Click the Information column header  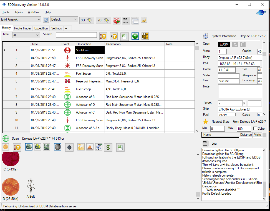[x=135, y=44]
